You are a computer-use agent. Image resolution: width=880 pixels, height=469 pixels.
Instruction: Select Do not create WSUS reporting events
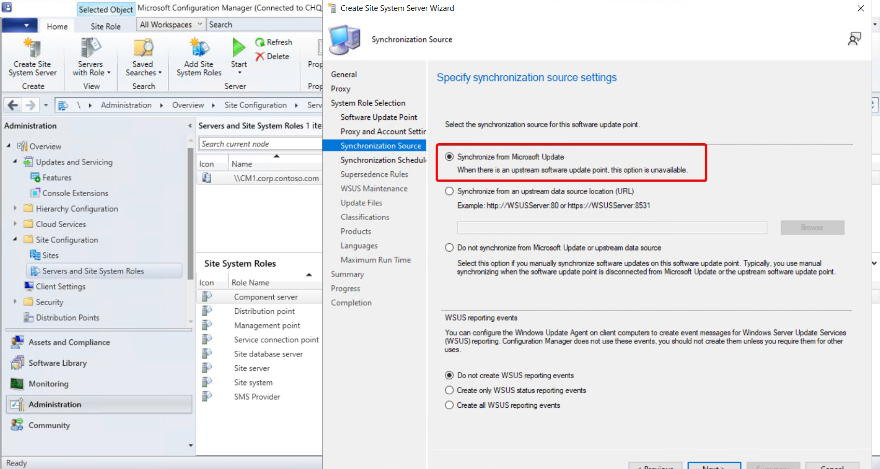[x=449, y=375]
